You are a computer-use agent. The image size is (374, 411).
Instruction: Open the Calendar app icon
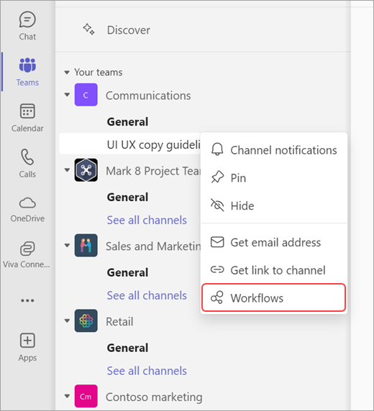[x=27, y=117]
